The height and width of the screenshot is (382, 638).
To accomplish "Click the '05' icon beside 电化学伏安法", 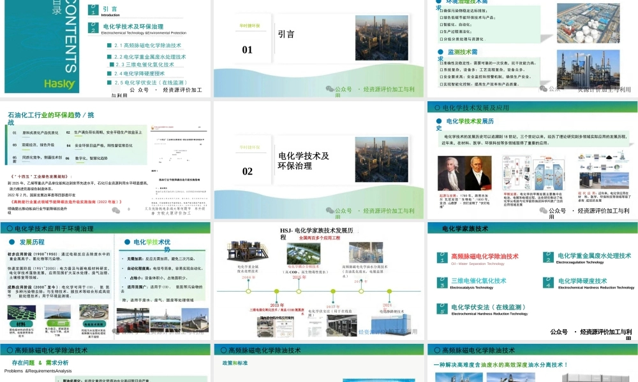I will (442, 309).
